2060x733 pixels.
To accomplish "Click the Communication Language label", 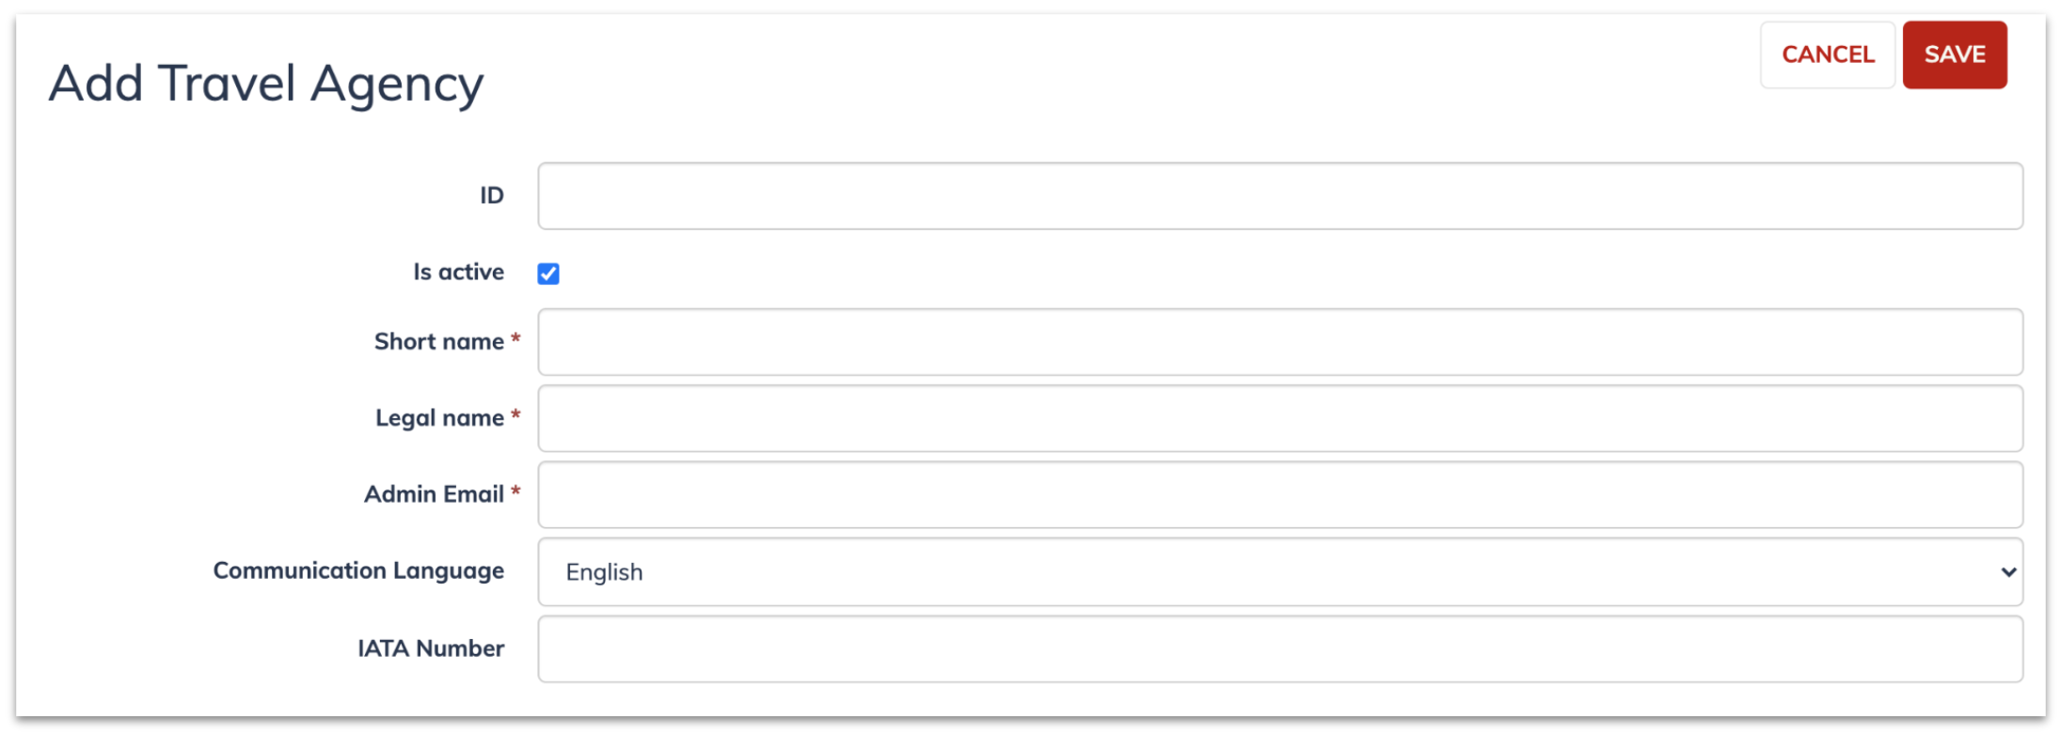I will pos(358,570).
